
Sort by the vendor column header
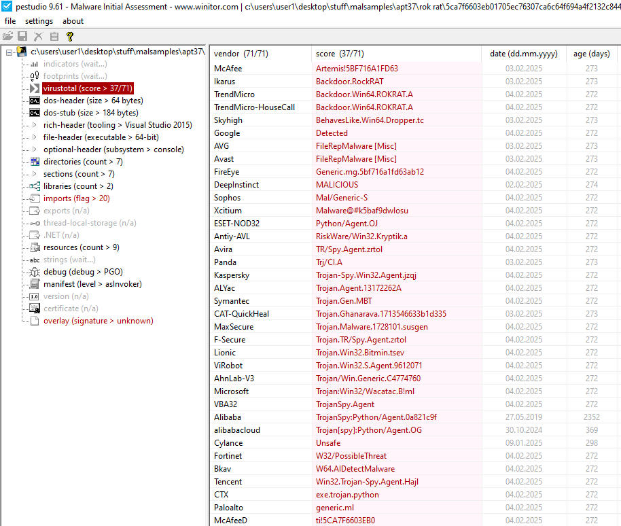tap(261, 54)
